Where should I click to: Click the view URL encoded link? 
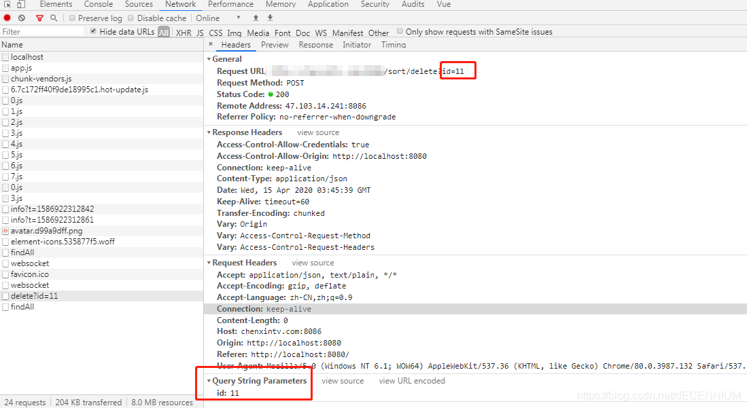click(411, 381)
